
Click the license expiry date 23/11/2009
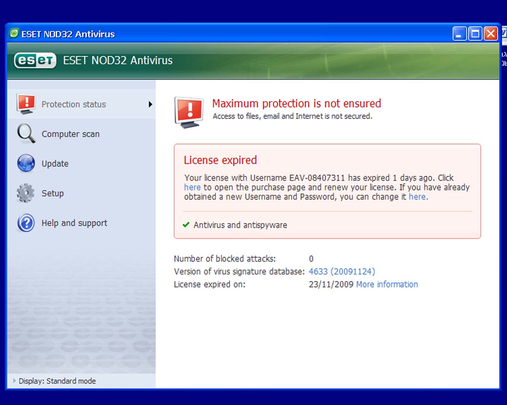[x=331, y=284]
